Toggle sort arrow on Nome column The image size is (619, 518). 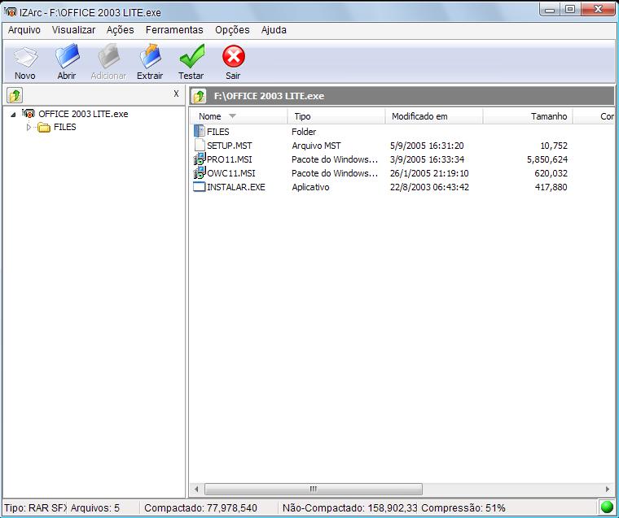click(232, 116)
